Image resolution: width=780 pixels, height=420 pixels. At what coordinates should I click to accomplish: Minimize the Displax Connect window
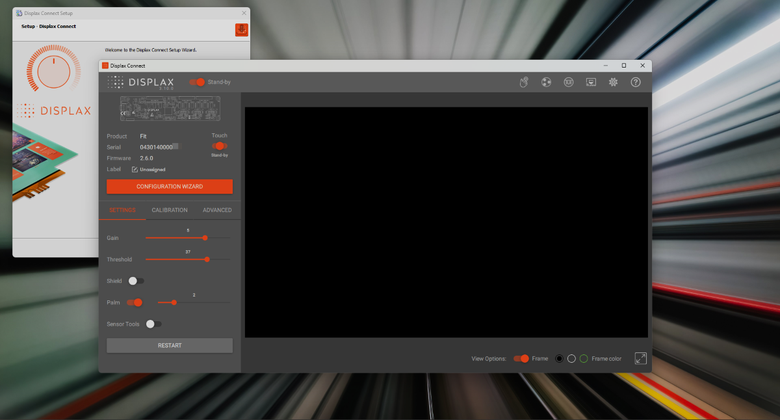coord(606,66)
